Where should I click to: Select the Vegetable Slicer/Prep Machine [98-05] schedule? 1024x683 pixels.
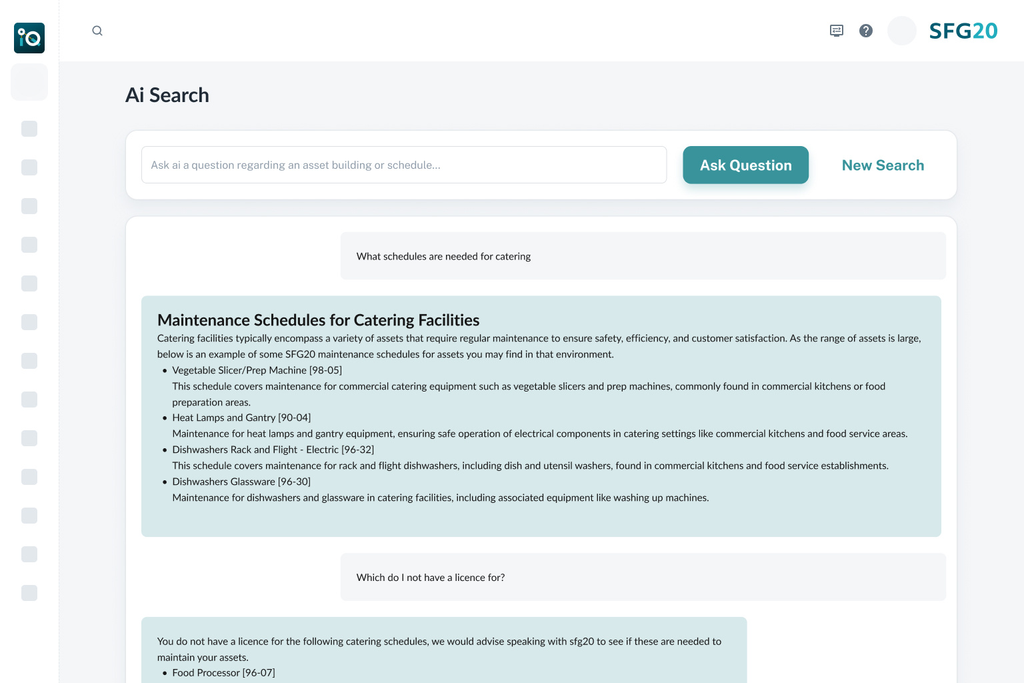[257, 370]
